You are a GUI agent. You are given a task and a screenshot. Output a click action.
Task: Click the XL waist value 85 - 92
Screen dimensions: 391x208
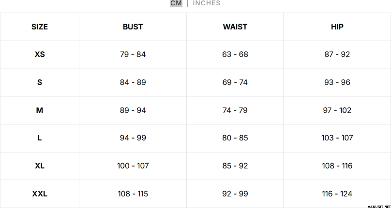click(235, 166)
